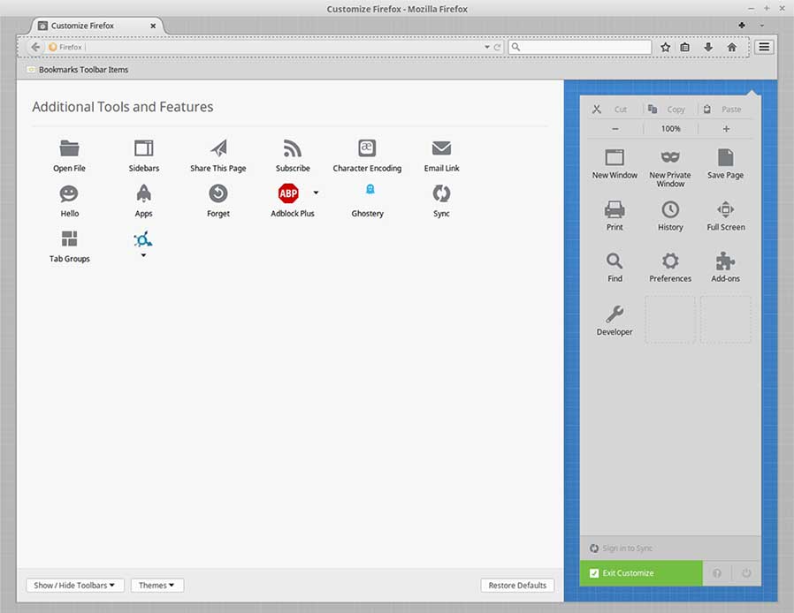Expand the Adblock Plus dropdown arrow

(x=316, y=193)
